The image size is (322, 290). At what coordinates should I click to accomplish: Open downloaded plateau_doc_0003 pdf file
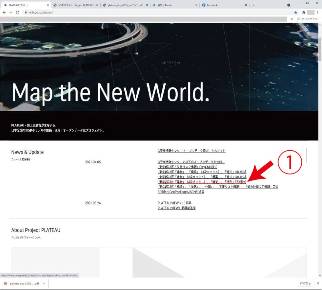click(x=24, y=284)
